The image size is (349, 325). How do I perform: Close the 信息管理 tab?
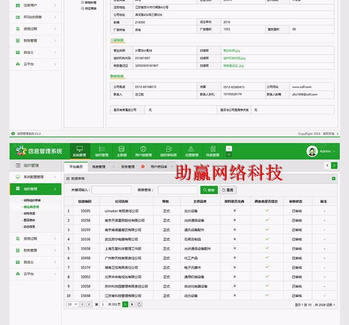(114, 166)
